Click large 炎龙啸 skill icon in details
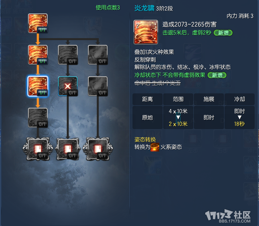 click(x=146, y=32)
